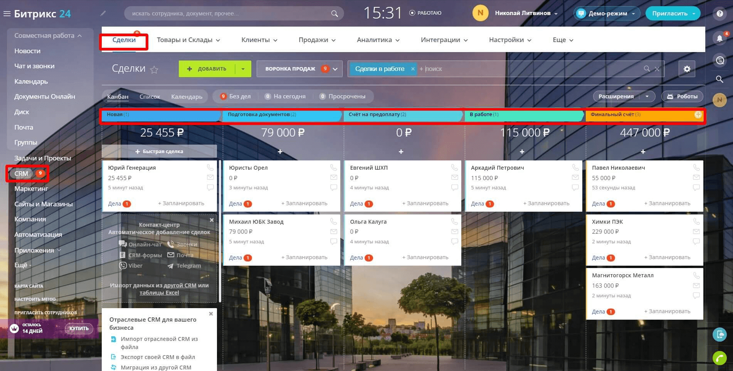The width and height of the screenshot is (733, 371).
Task: Open the hamburger menu next to Битрикс 24
Action: (7, 13)
